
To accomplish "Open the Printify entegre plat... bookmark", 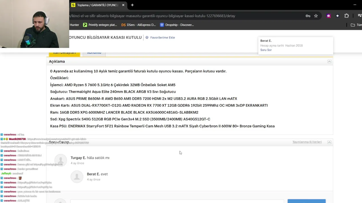I will [100, 25].
